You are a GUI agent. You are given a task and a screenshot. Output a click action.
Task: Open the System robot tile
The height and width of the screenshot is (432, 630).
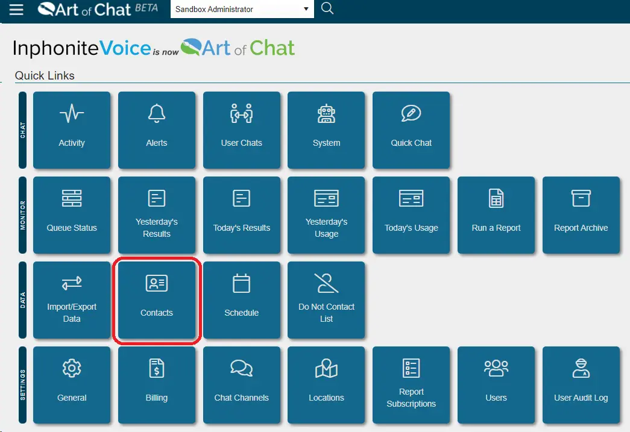[326, 130]
